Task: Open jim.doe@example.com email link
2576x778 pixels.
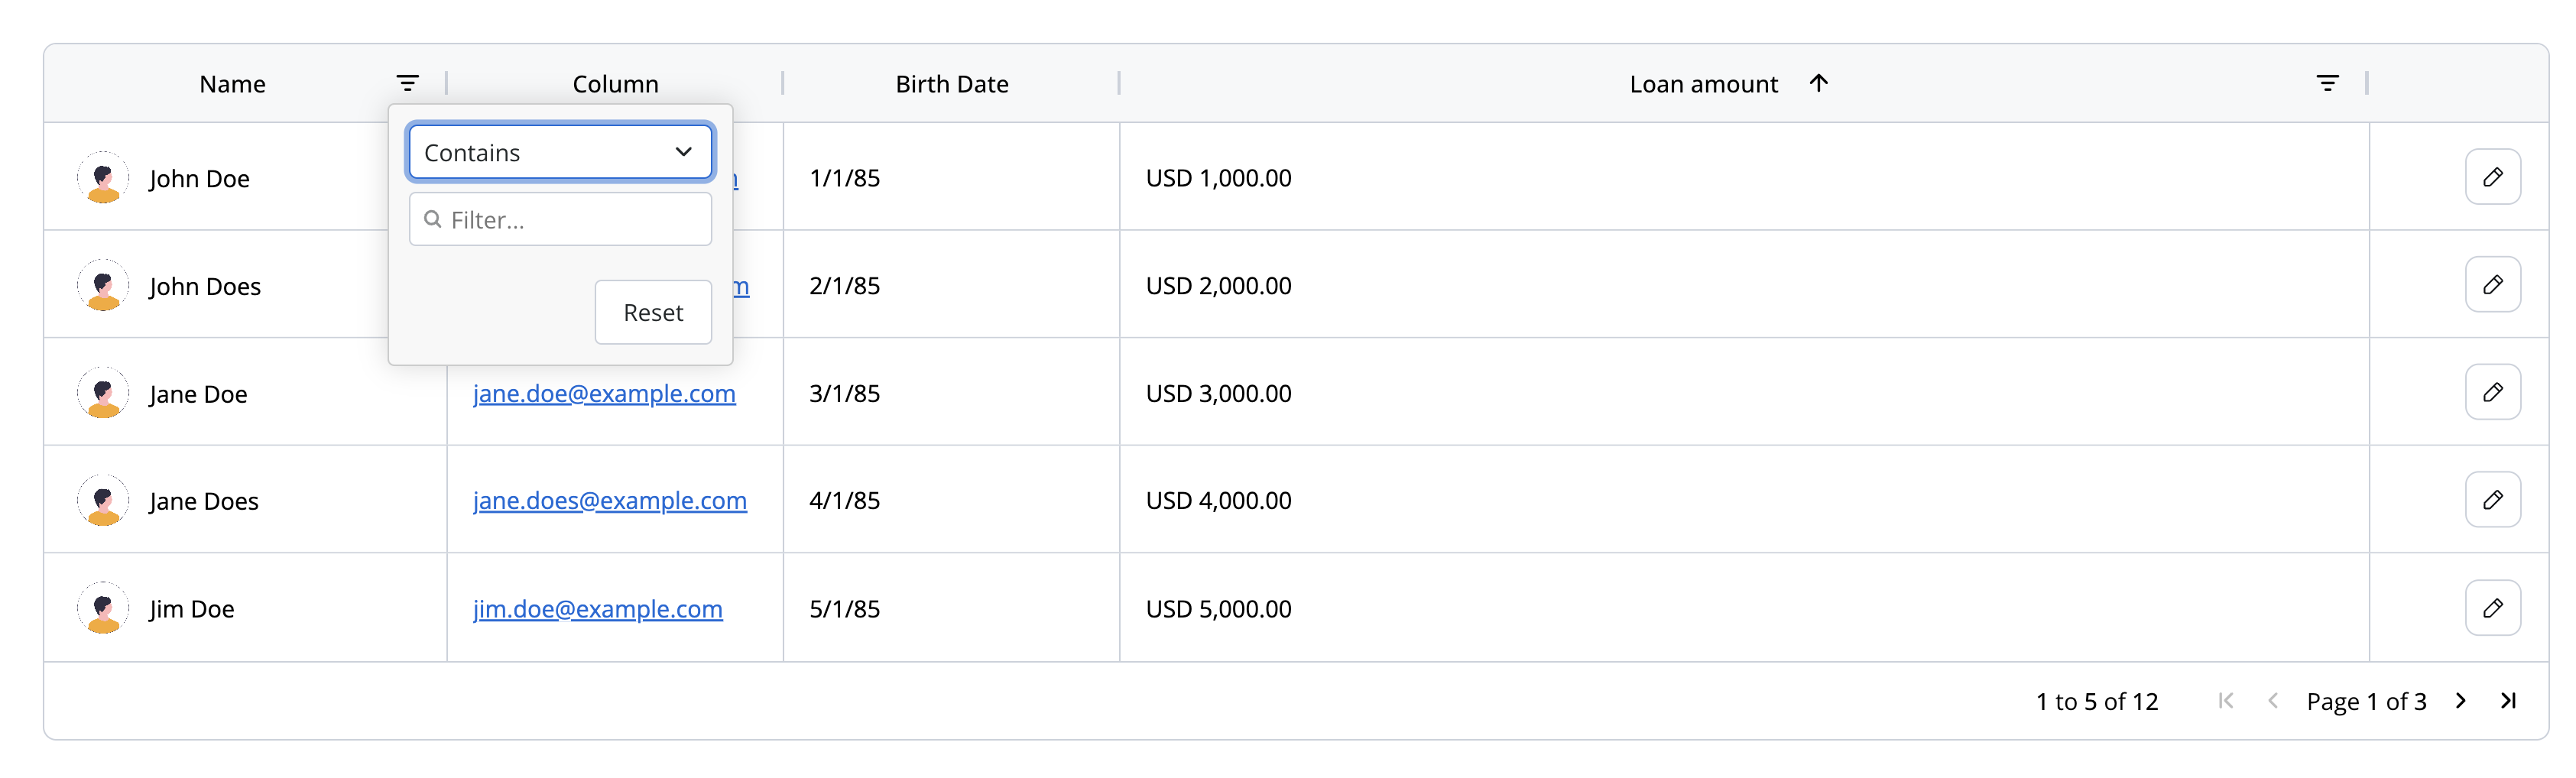Action: tap(598, 609)
